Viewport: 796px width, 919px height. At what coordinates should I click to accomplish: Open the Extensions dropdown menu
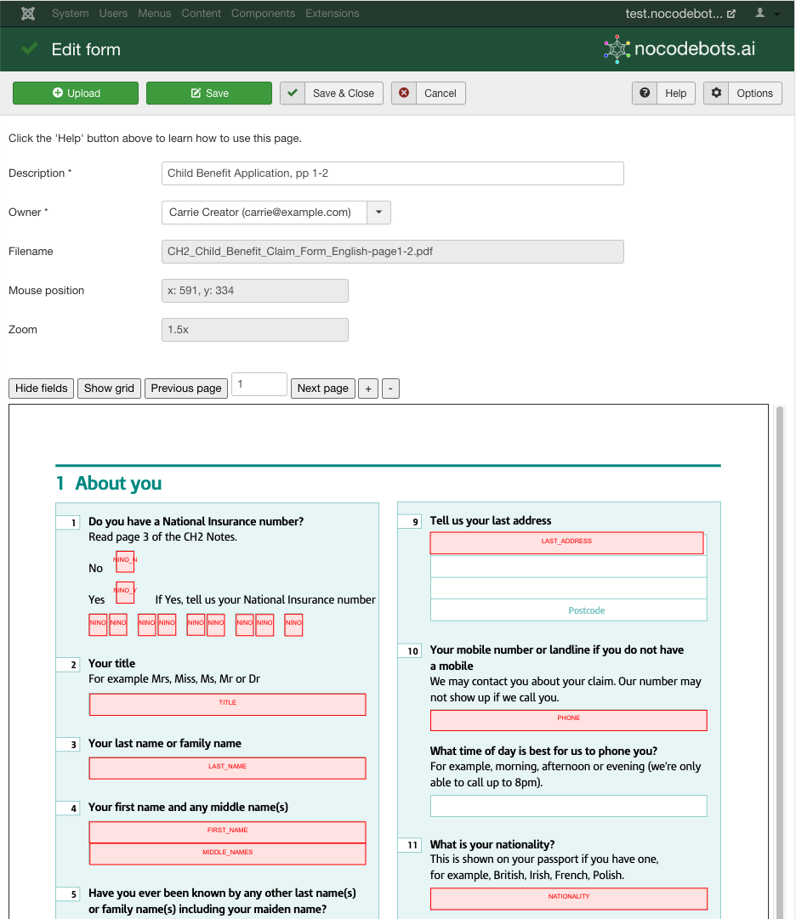(x=332, y=14)
